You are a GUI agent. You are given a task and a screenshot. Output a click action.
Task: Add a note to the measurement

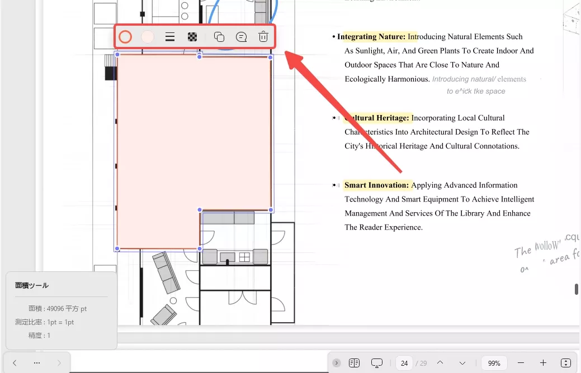[x=241, y=37]
